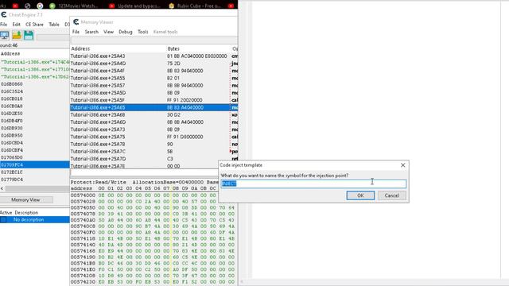The image size is (509, 286).
Task: Select disassembler row Tutorial-i386.exe+25A75
Action: click(x=153, y=137)
